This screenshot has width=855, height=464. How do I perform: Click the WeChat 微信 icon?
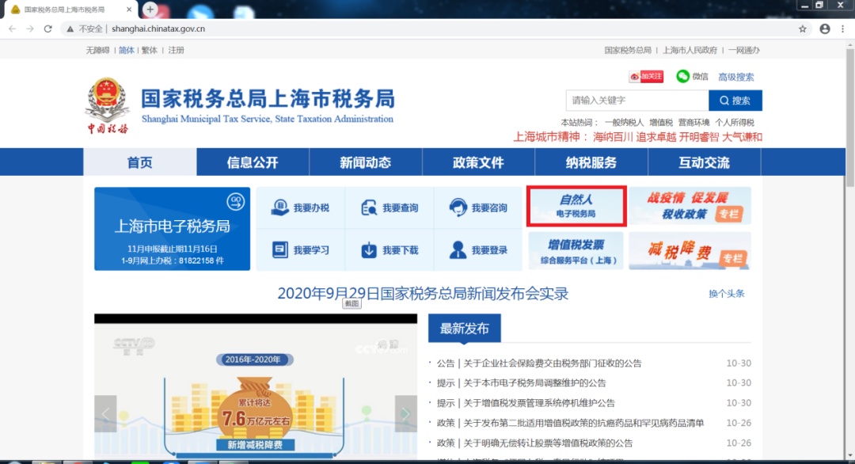pyautogui.click(x=683, y=77)
